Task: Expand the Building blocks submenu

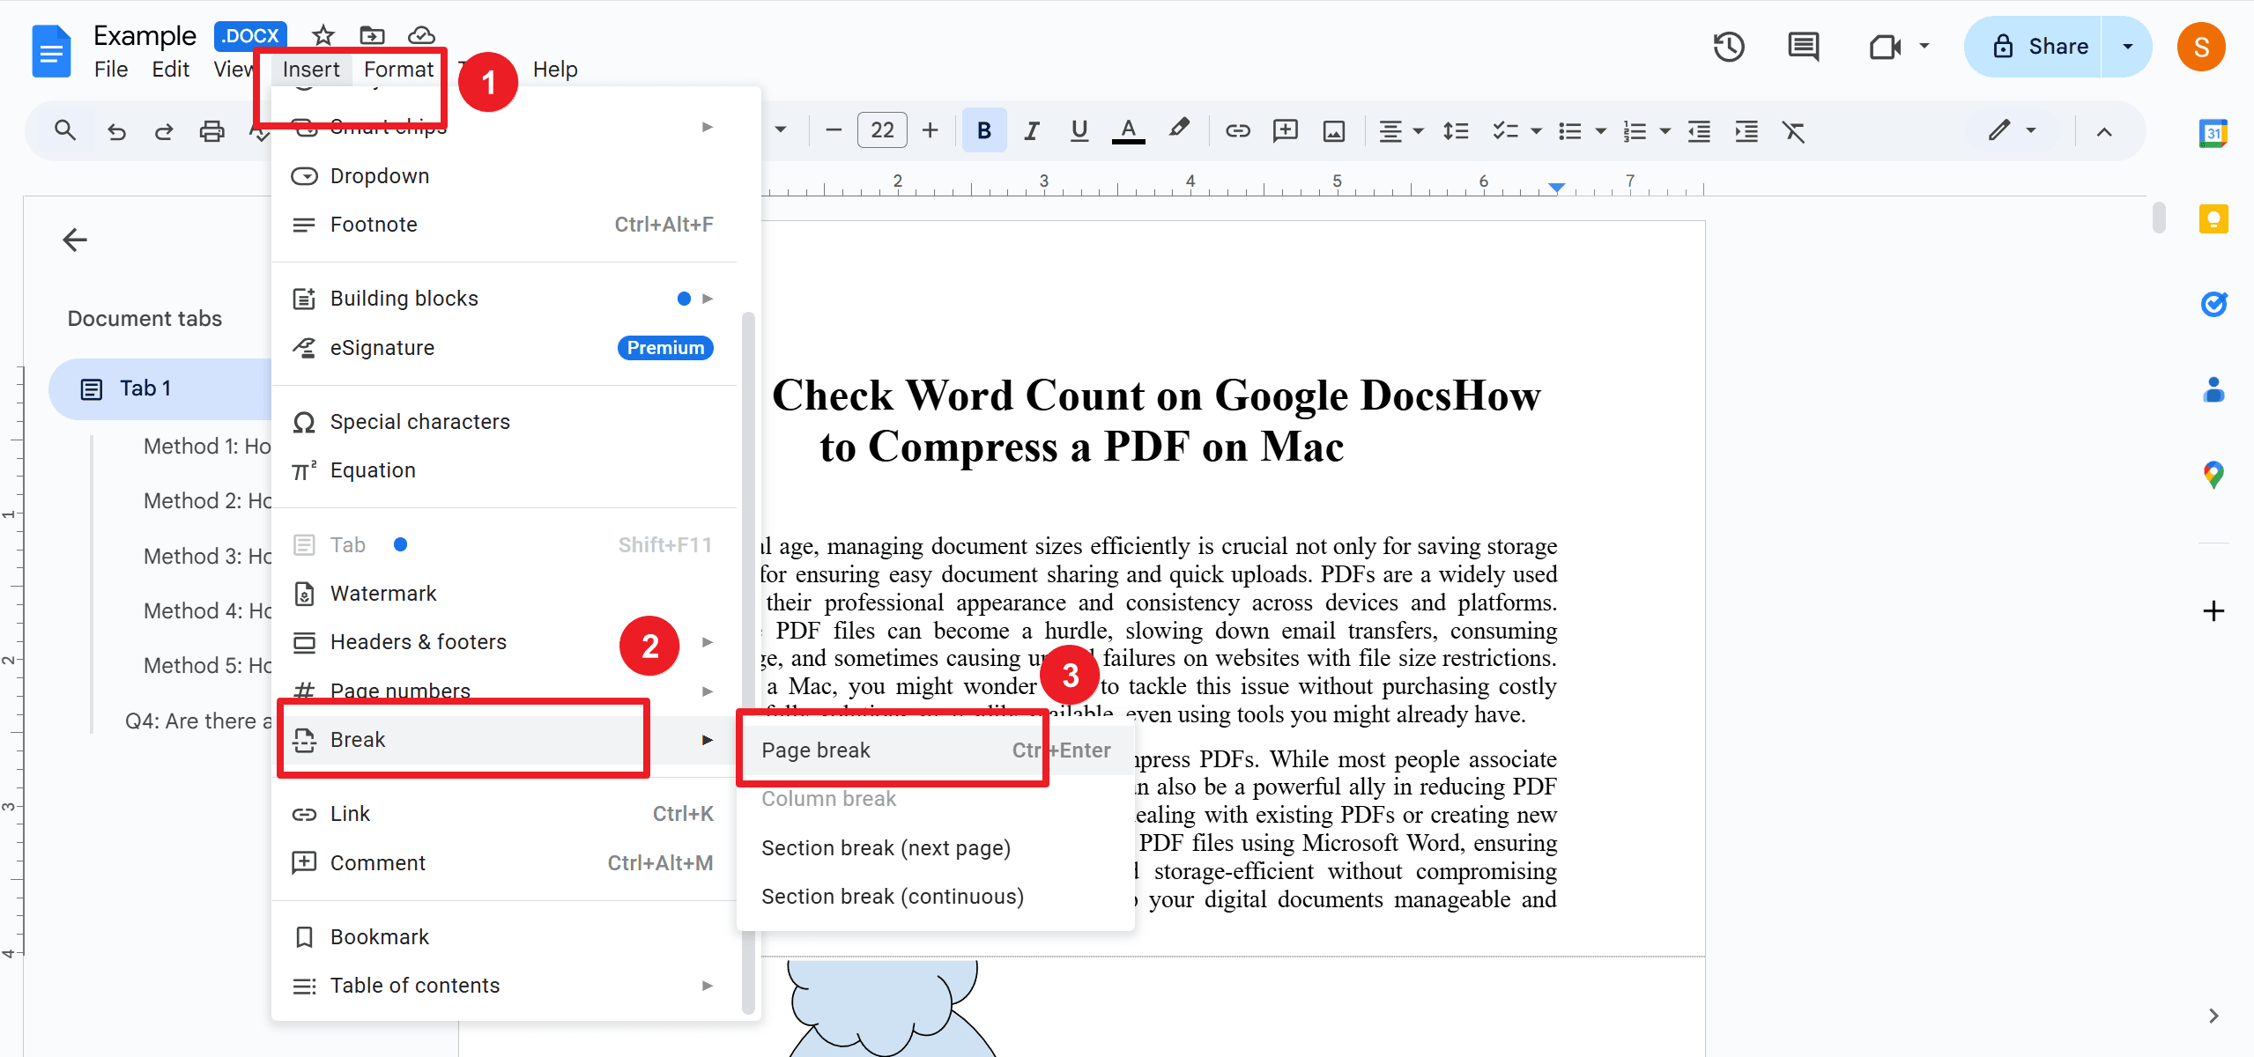Action: click(504, 299)
